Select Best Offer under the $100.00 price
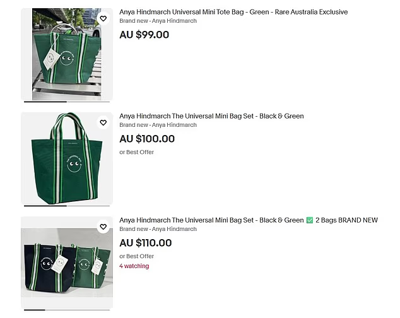This screenshot has height=318, width=400. click(136, 152)
